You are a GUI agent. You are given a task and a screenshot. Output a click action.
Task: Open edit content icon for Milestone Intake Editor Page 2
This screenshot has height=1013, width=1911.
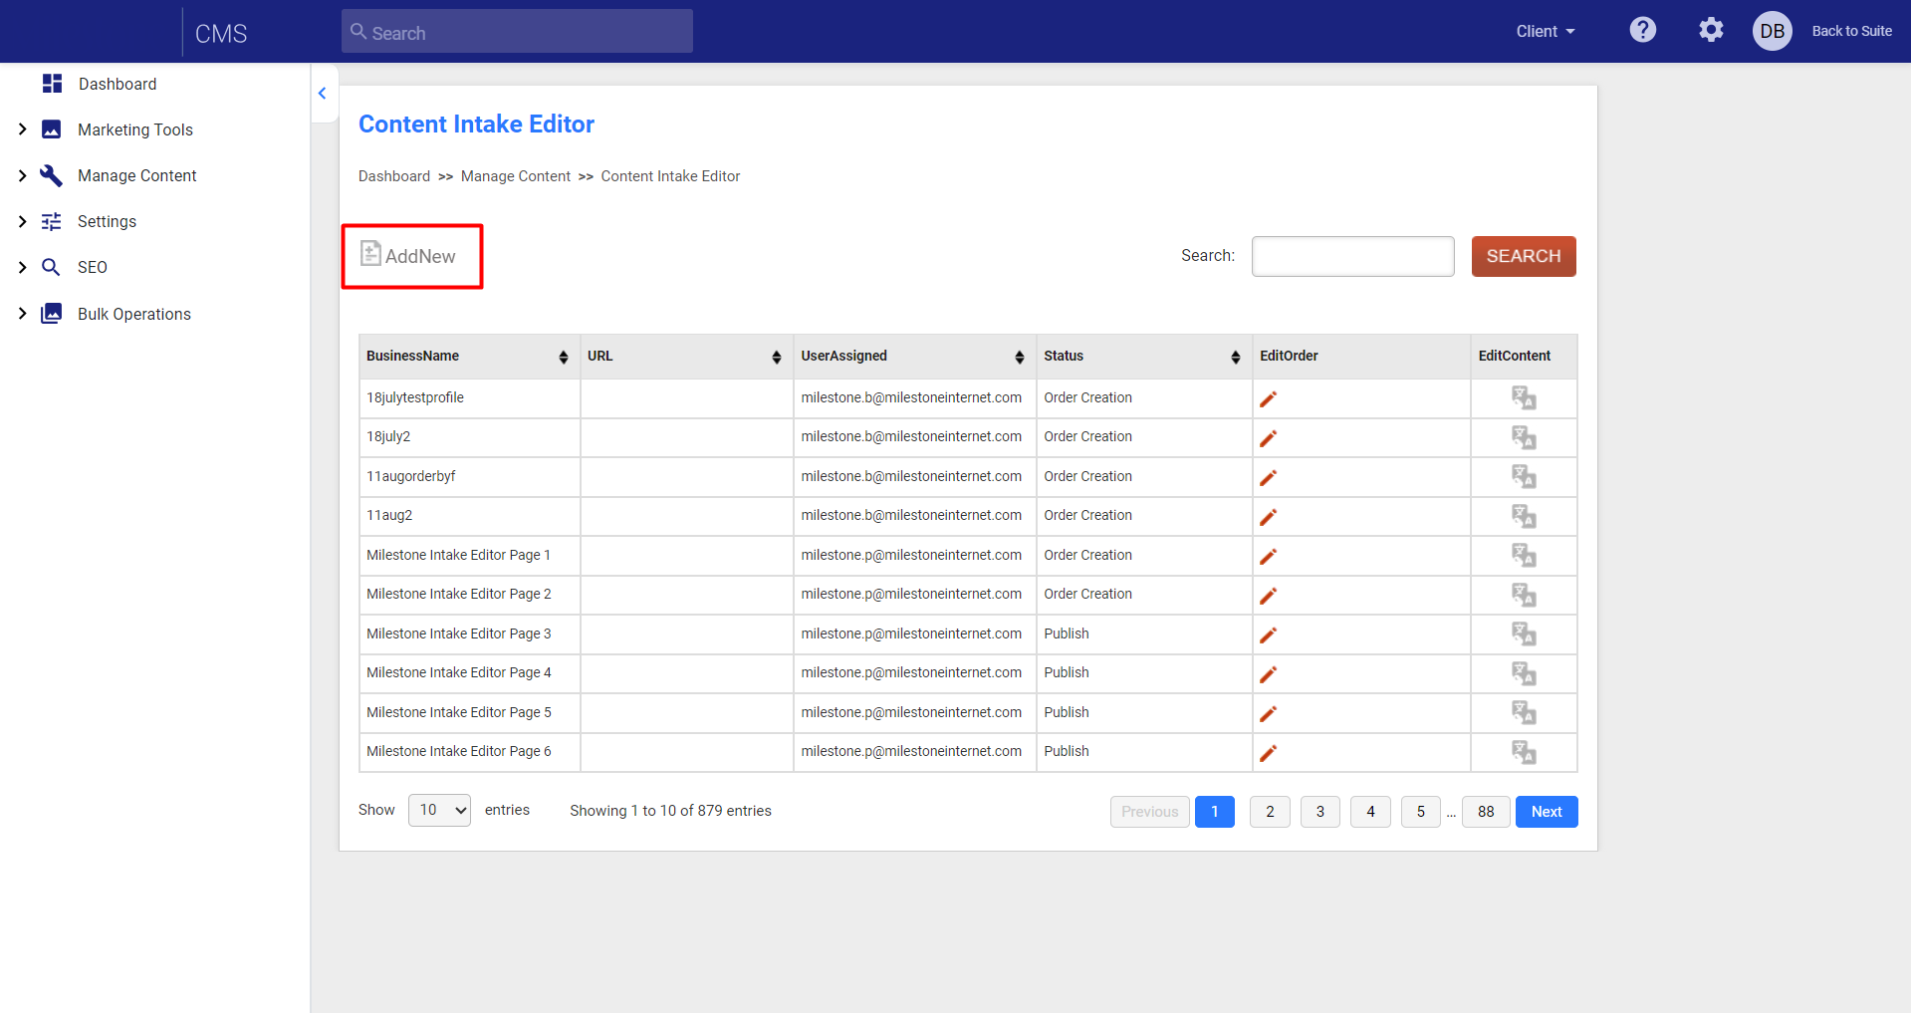[x=1524, y=595]
